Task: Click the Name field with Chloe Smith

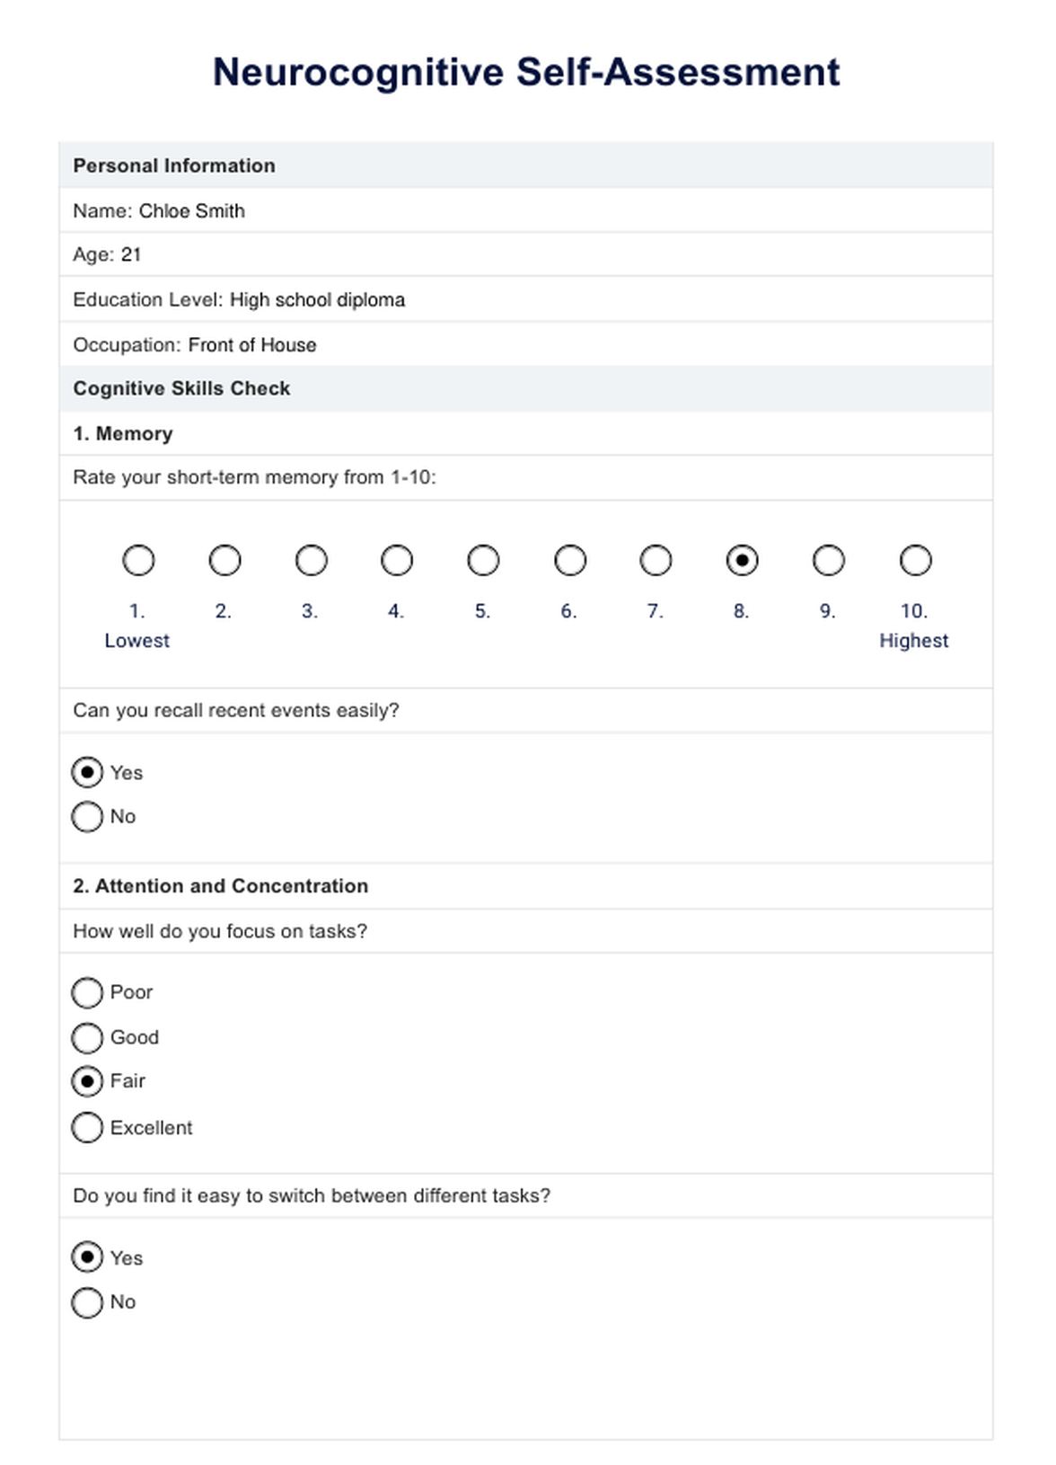Action: pyautogui.click(x=191, y=211)
